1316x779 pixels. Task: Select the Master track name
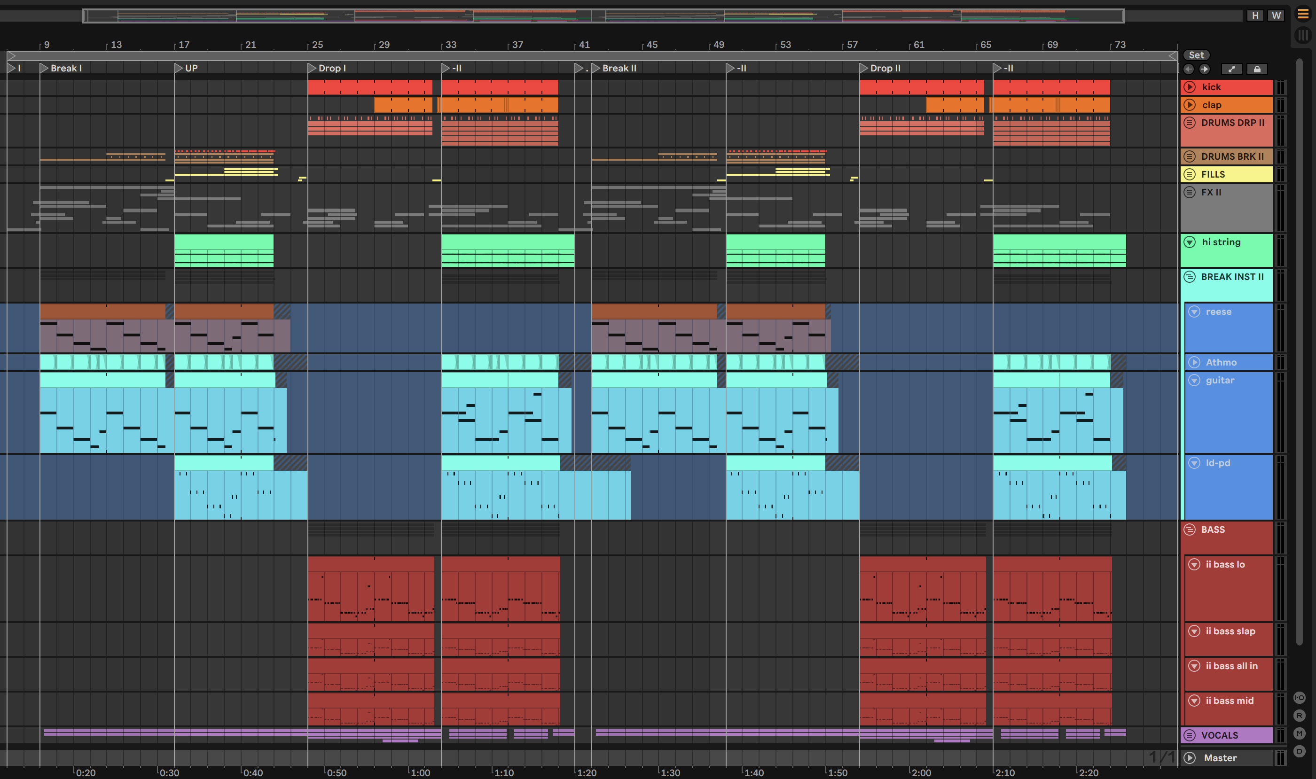[1220, 758]
